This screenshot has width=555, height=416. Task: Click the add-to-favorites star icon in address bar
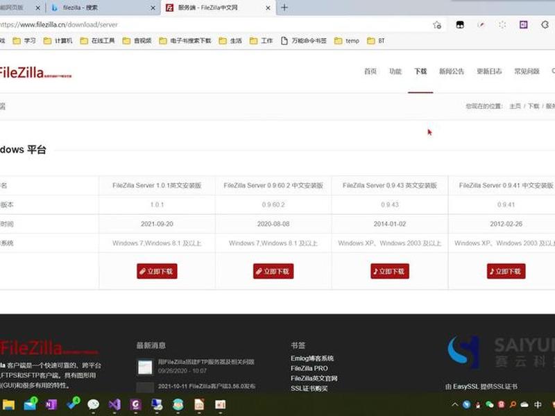click(437, 25)
